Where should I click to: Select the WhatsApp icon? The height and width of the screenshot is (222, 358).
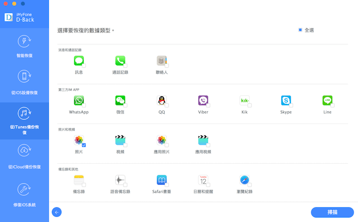(x=79, y=100)
